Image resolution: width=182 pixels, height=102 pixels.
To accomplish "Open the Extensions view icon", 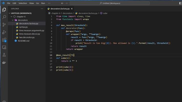I will pos(4,40).
